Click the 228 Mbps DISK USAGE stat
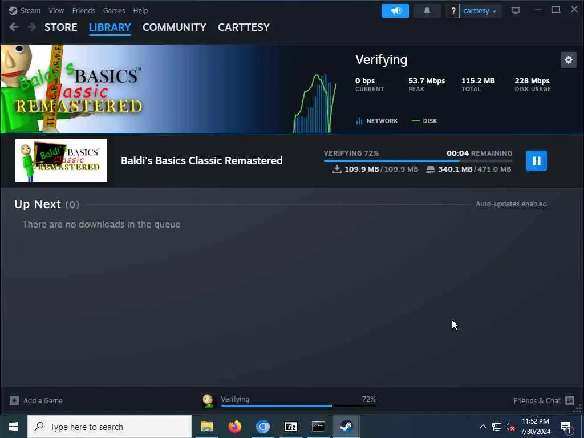584x438 pixels. pyautogui.click(x=533, y=84)
